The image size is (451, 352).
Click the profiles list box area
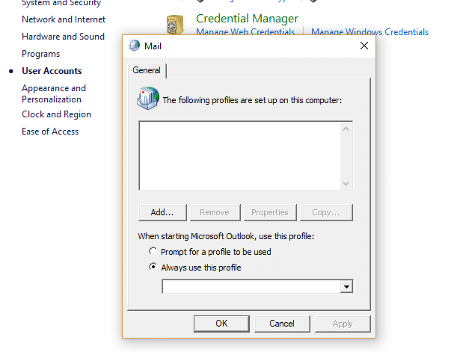pyautogui.click(x=239, y=155)
